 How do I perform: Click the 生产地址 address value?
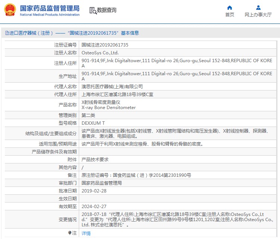(177, 76)
